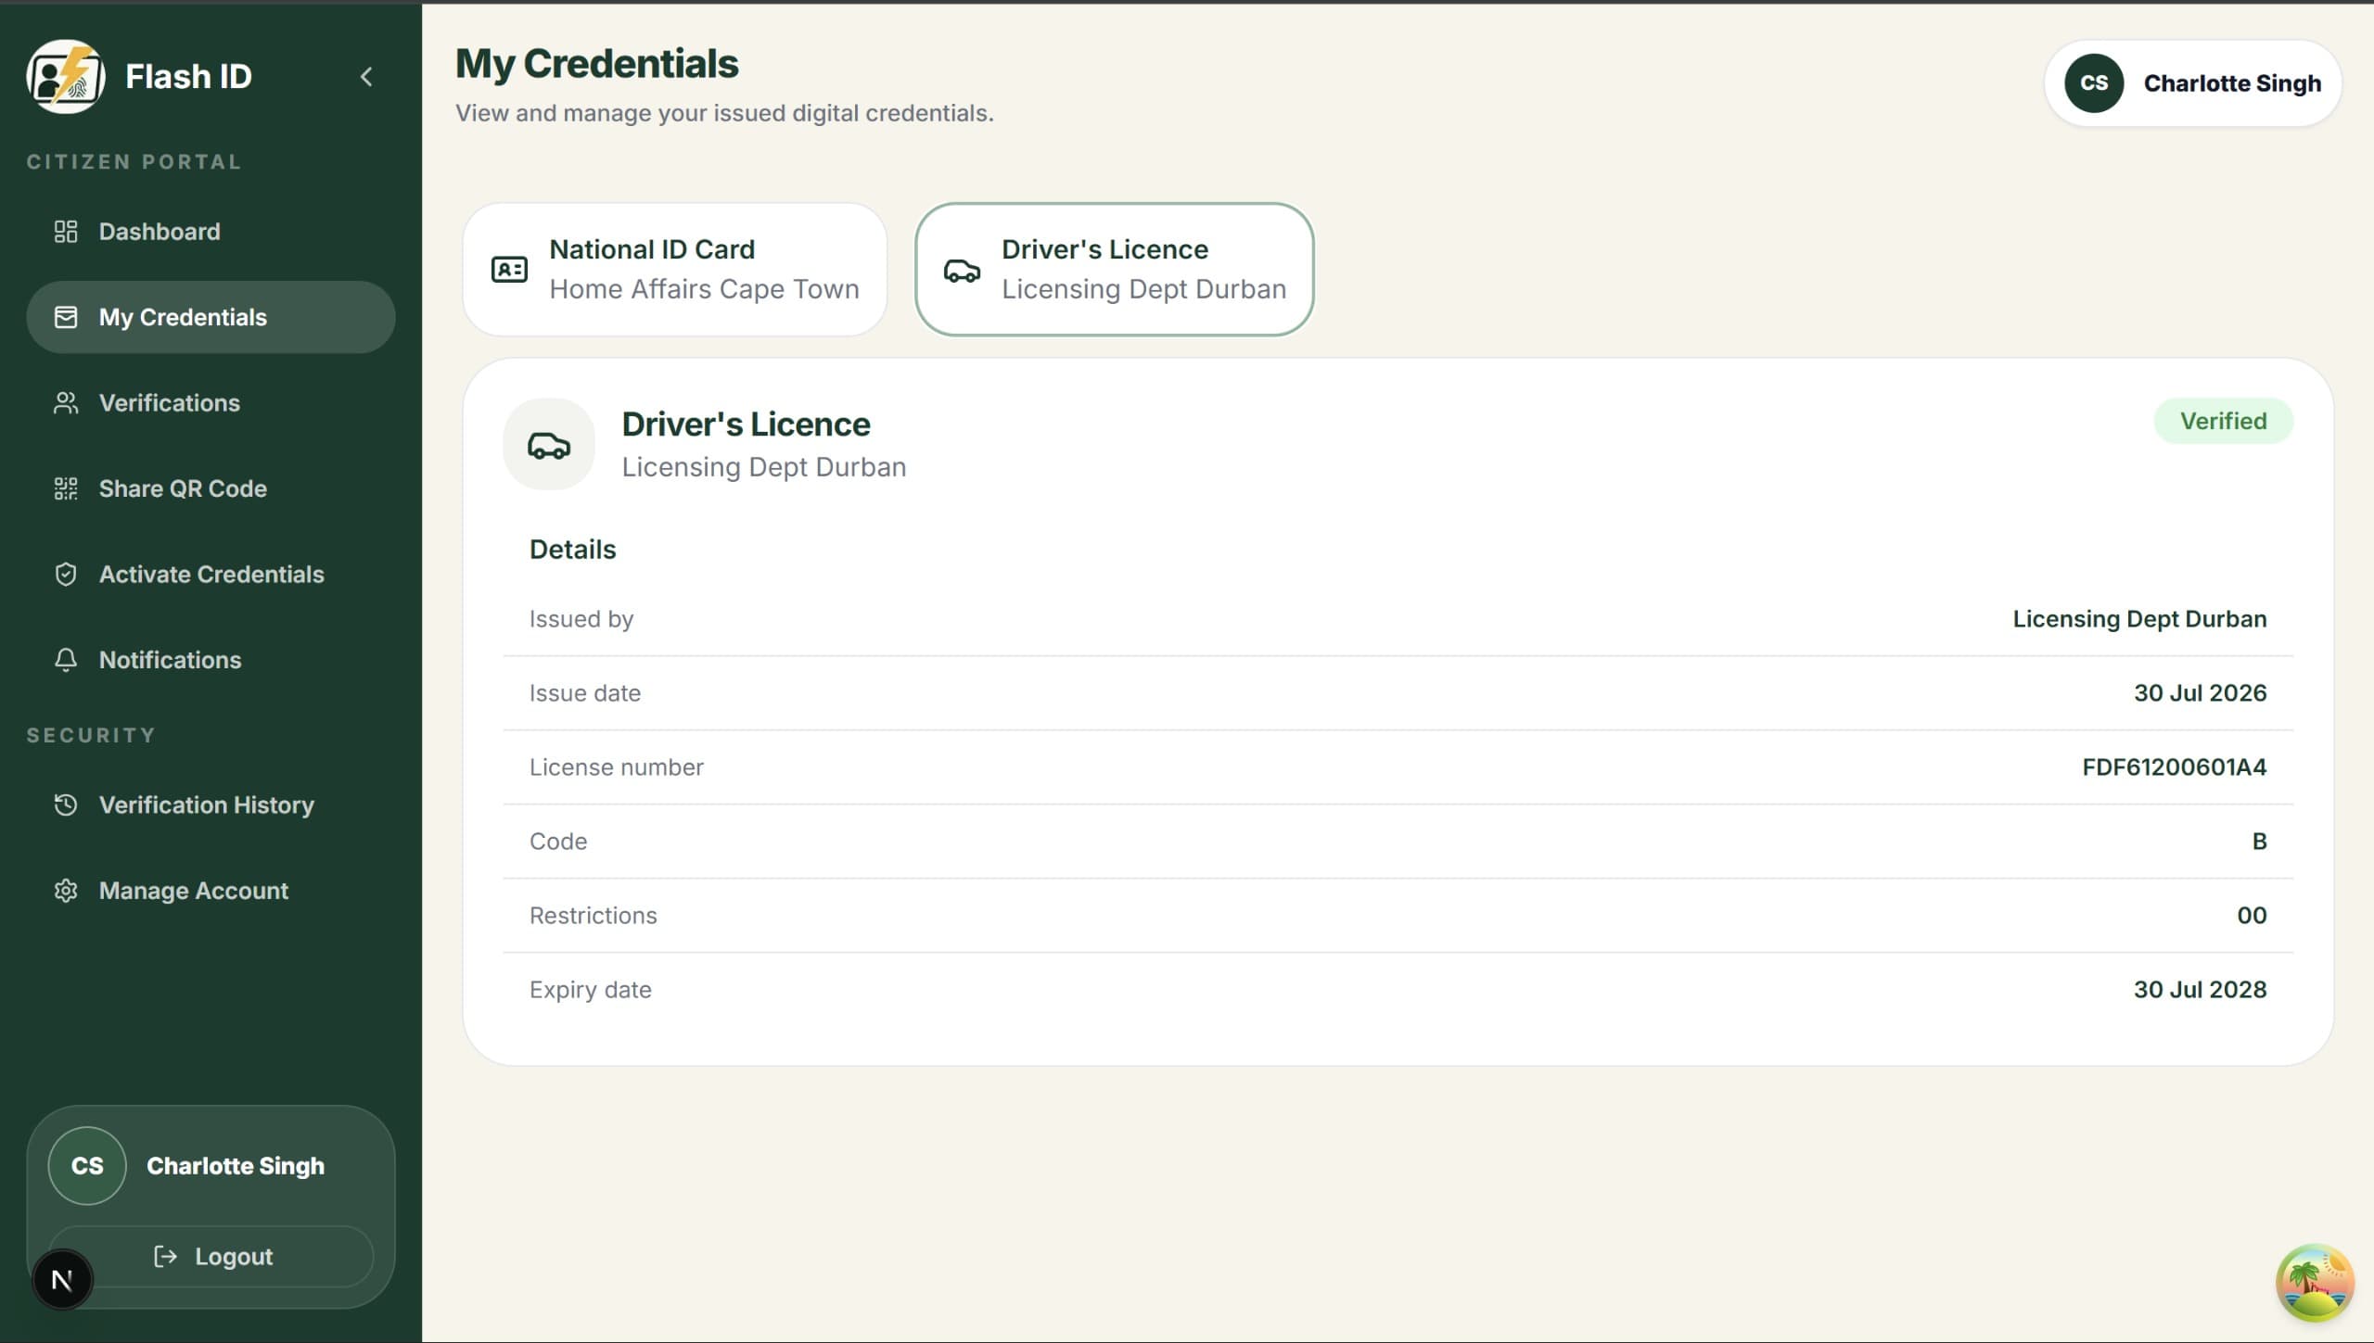
Task: Click the Share QR Code icon
Action: (66, 488)
